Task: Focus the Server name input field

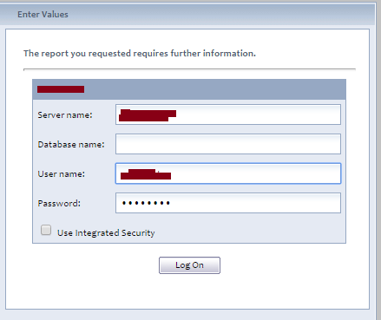Action: pyautogui.click(x=228, y=114)
